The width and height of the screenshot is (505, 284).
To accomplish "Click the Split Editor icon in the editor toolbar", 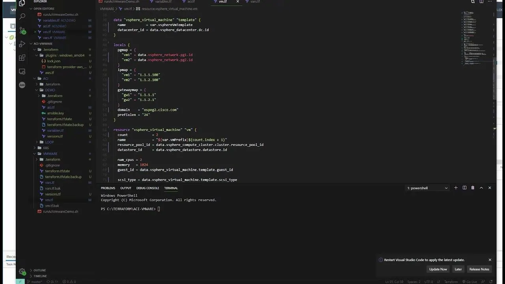I will (x=481, y=2).
